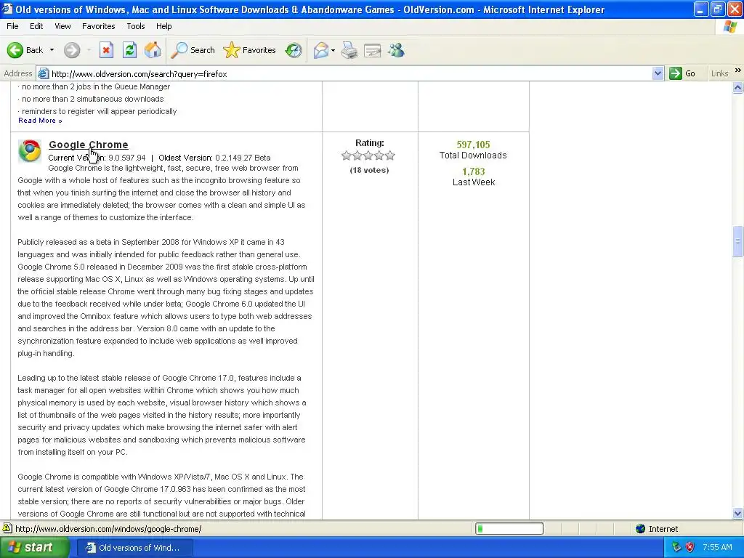Open the View menu
The height and width of the screenshot is (558, 744).
click(62, 26)
